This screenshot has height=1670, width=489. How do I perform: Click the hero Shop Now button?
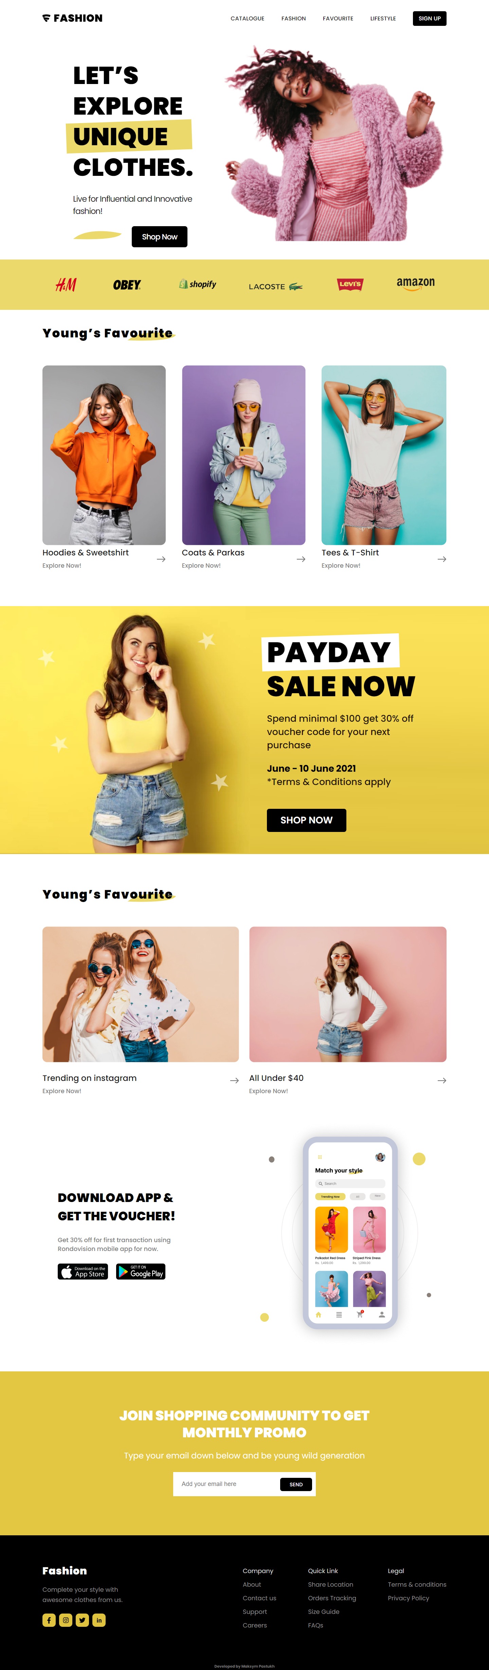[x=159, y=237]
